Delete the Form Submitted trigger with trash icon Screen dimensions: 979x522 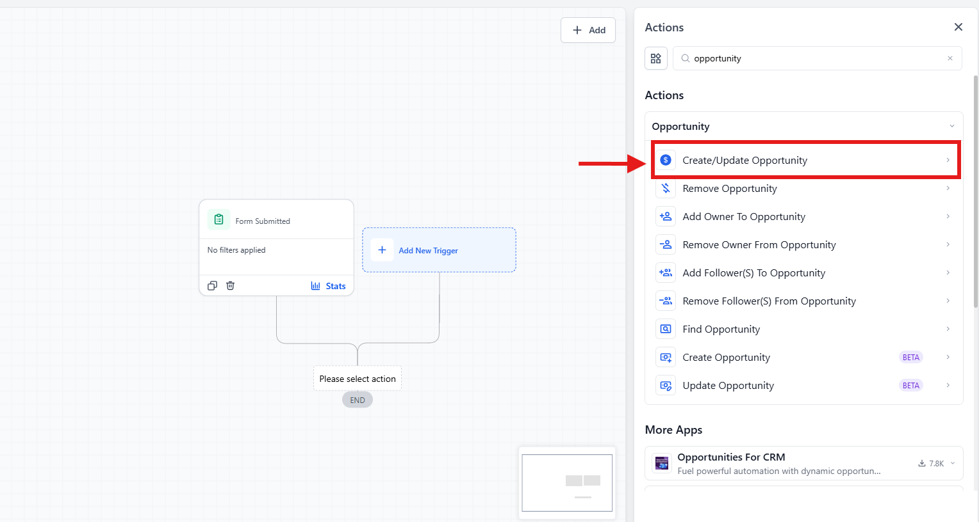(x=230, y=286)
